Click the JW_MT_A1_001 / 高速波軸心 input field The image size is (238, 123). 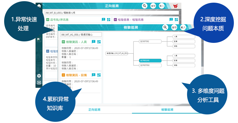point(81,35)
